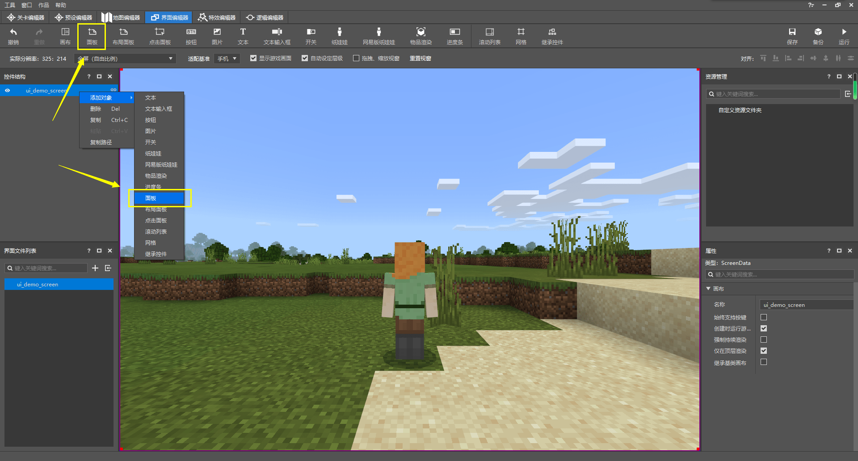858x461 pixels.
Task: Collapse the 画布 properties section
Action: 709,289
